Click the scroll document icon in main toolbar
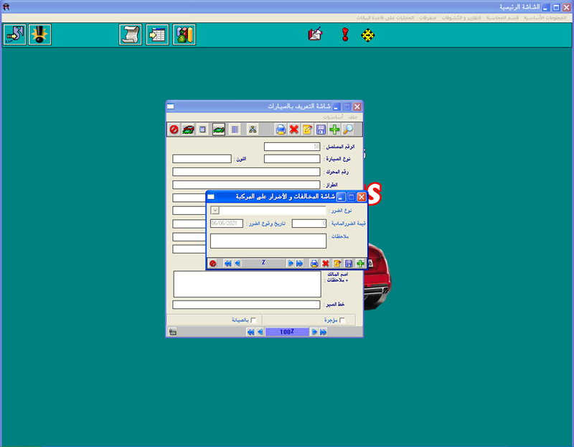 pos(130,34)
